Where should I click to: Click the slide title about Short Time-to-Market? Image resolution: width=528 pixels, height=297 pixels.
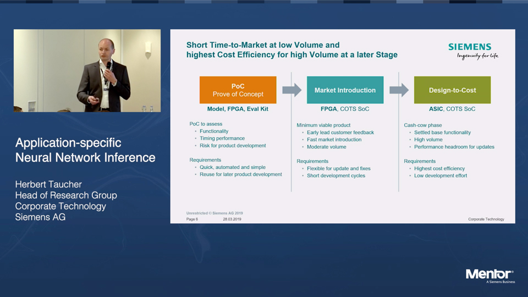click(291, 50)
